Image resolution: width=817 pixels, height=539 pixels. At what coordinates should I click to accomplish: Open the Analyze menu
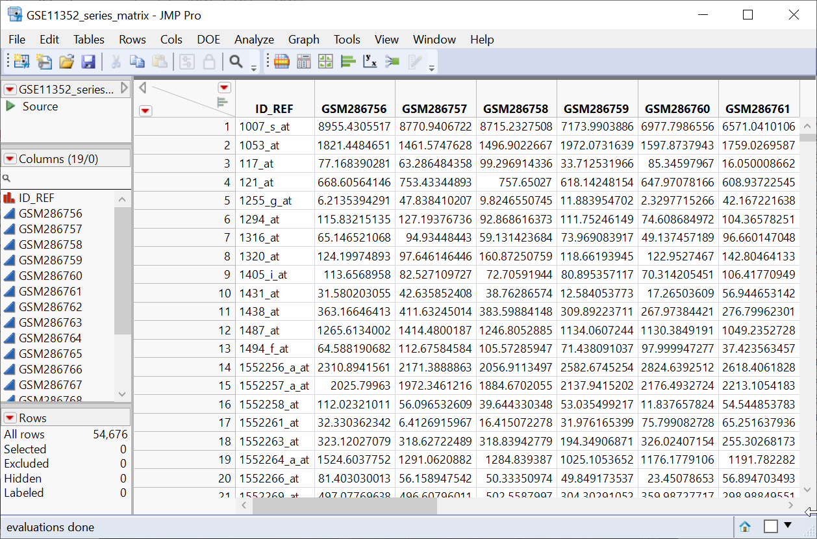point(254,40)
